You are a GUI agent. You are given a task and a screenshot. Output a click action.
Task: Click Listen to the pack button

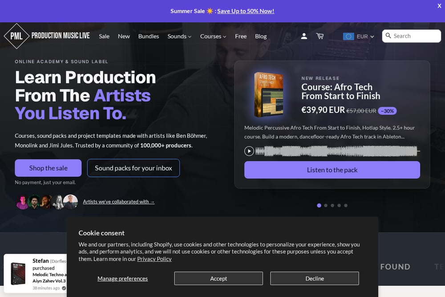point(332,170)
